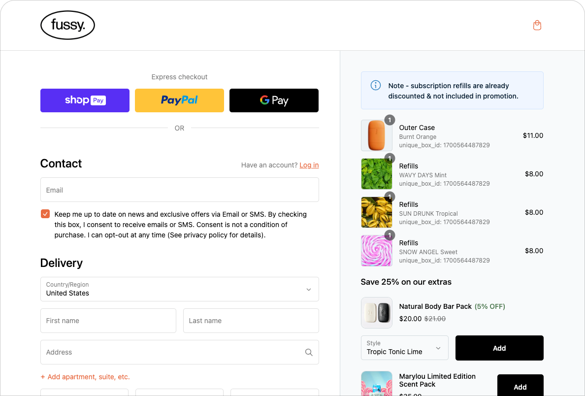Click the address search magnifier icon
This screenshot has height=396, width=585.
pos(309,352)
